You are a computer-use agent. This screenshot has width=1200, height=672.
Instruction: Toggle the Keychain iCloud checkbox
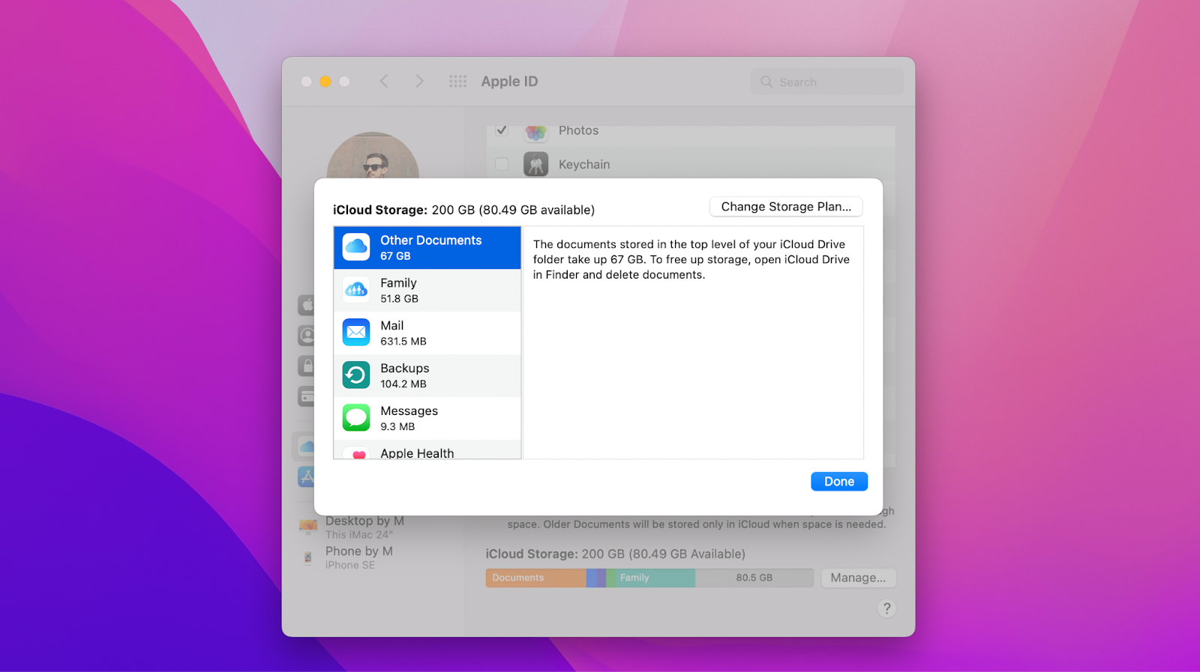502,164
